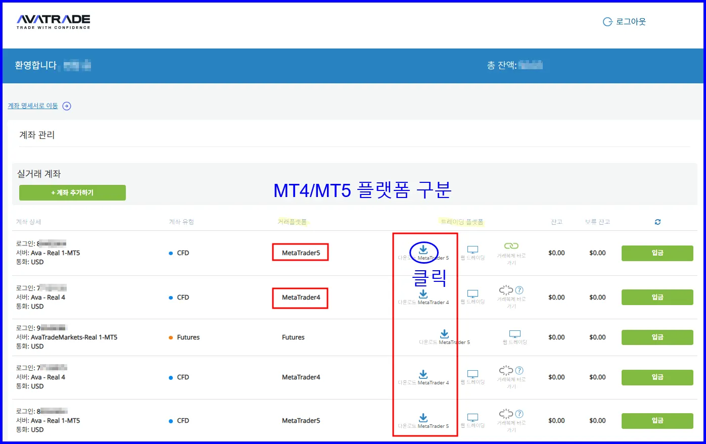This screenshot has width=706, height=444.
Task: Click the green + 계좌 추가하기 button
Action: 72,192
